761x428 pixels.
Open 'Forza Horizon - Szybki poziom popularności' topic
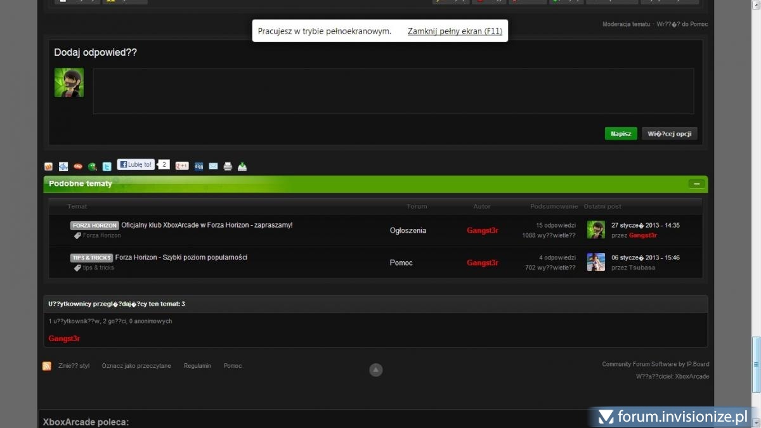181,257
